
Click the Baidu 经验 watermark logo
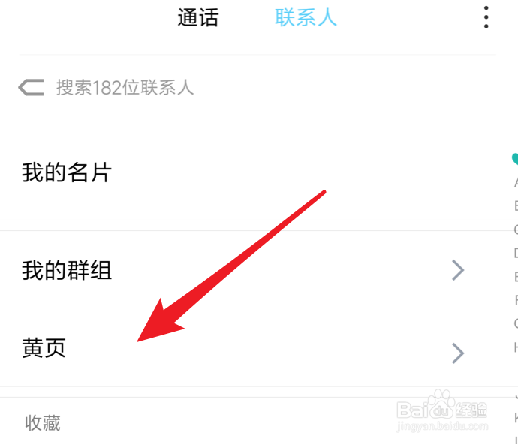441,405
